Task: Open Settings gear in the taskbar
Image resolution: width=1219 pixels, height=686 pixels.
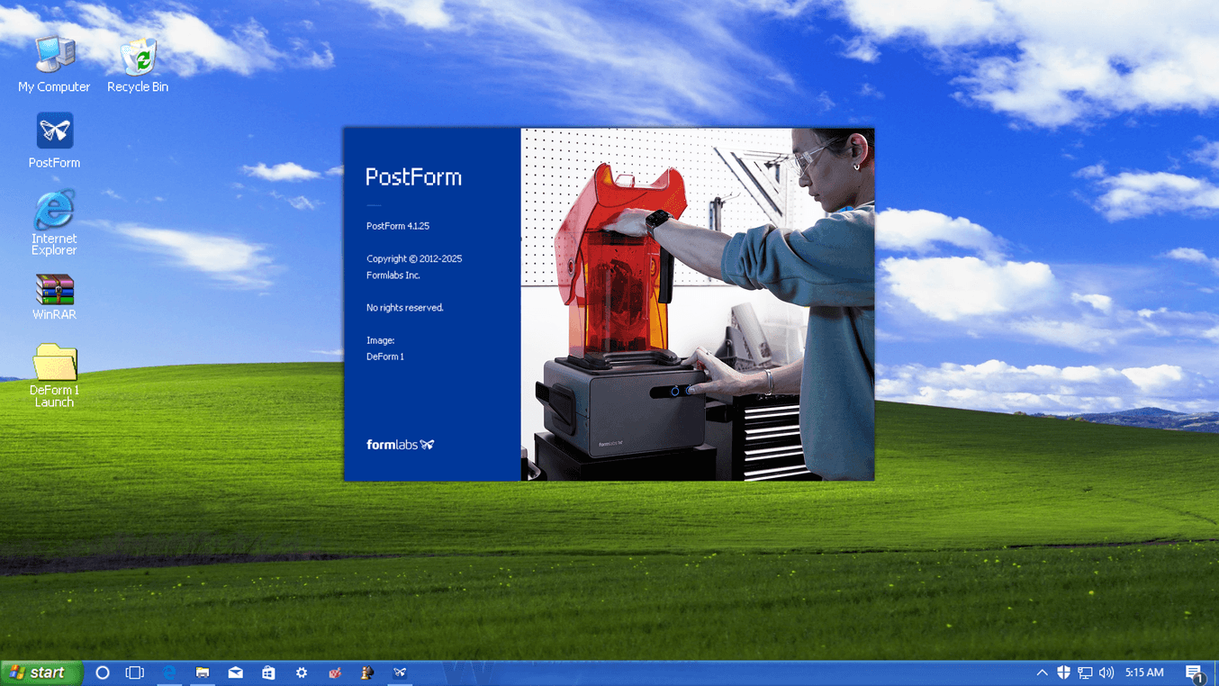Action: coord(302,672)
